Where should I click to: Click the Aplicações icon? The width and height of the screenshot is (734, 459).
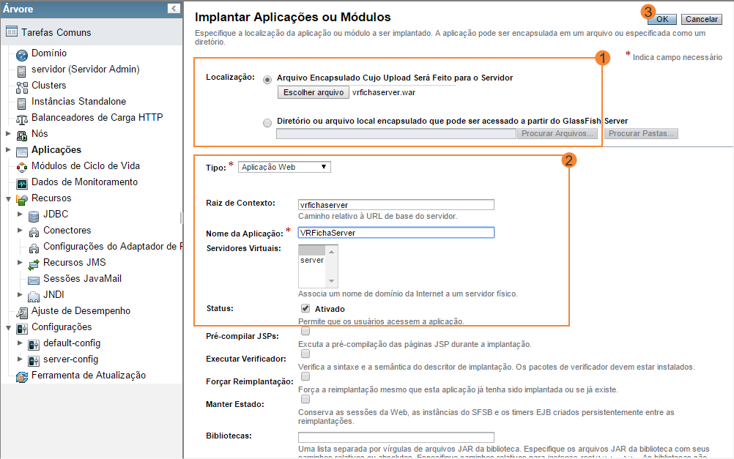pos(22,152)
